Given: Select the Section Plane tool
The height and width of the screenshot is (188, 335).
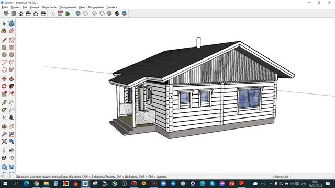Looking at the screenshot, I should coord(12,158).
